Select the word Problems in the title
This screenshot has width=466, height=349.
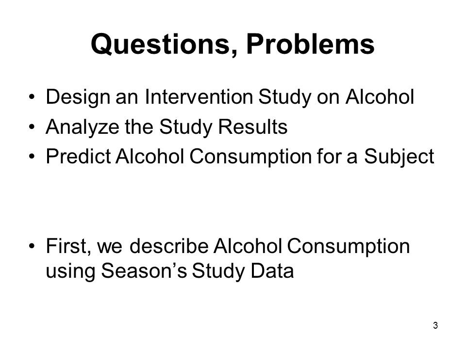[310, 44]
